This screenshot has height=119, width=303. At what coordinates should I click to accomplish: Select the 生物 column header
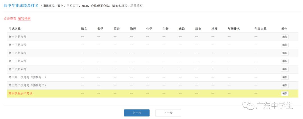[x=166, y=29]
